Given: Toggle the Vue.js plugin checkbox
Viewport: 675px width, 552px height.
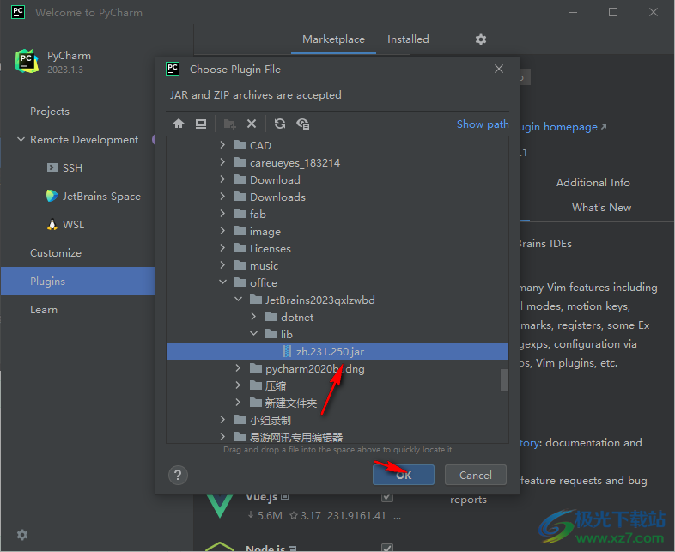Looking at the screenshot, I should click(x=387, y=497).
